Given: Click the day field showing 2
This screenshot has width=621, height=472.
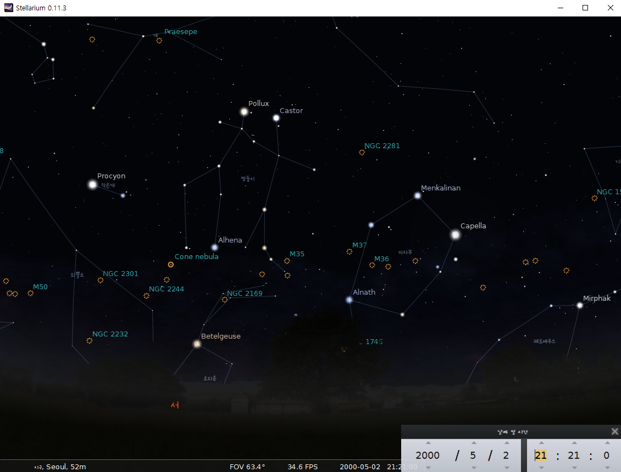Looking at the screenshot, I should 506,456.
